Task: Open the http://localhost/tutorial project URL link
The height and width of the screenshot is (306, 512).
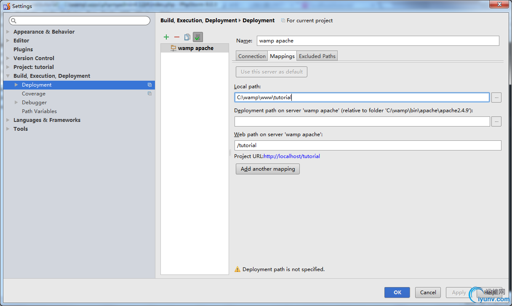Action: pos(292,156)
